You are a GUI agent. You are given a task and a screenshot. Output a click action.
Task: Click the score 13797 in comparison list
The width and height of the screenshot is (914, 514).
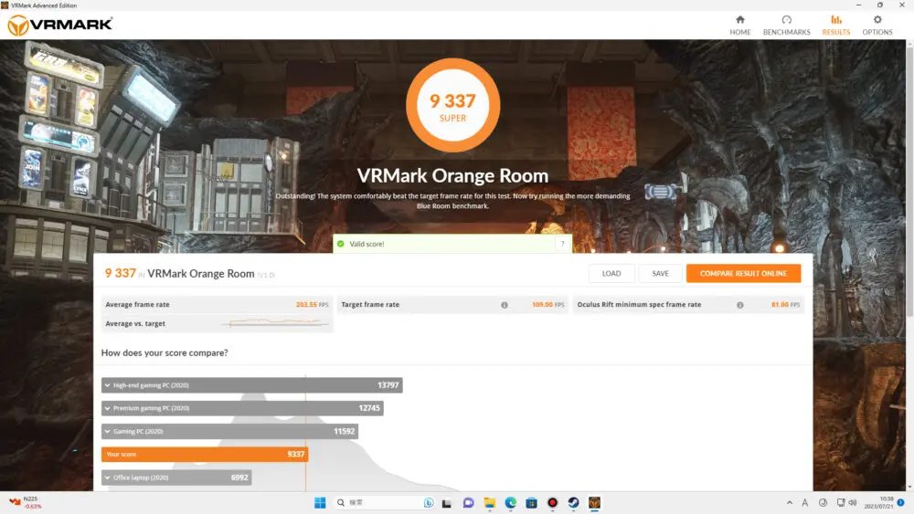388,384
